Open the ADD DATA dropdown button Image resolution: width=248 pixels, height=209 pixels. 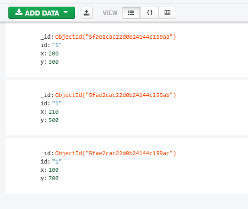(x=42, y=13)
